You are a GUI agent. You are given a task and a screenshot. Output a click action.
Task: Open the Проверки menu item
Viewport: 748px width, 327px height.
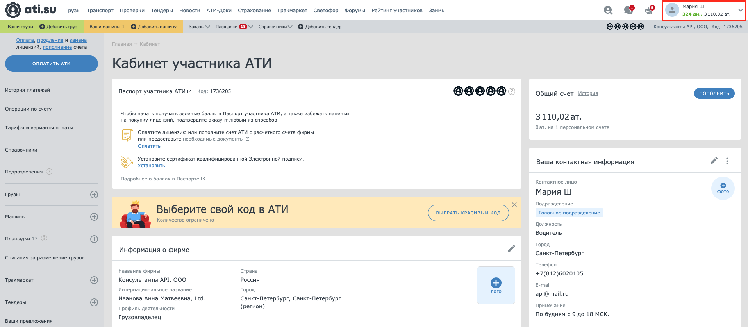132,11
